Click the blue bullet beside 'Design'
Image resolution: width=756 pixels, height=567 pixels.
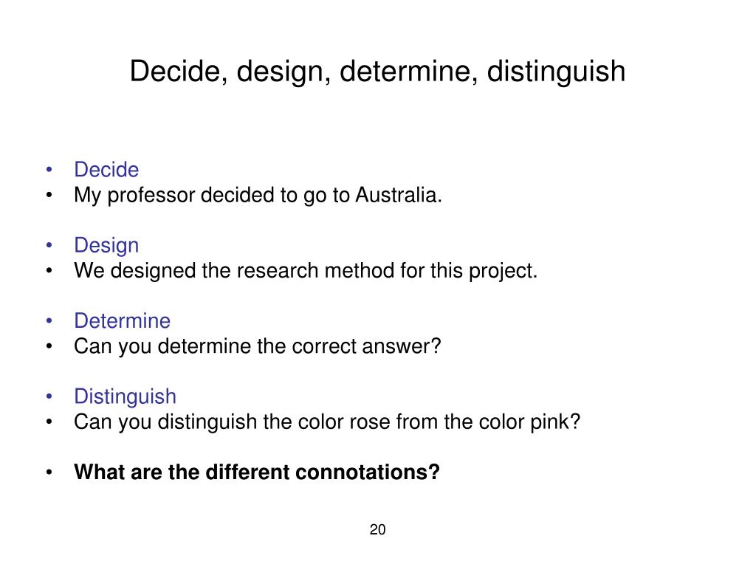(x=49, y=245)
